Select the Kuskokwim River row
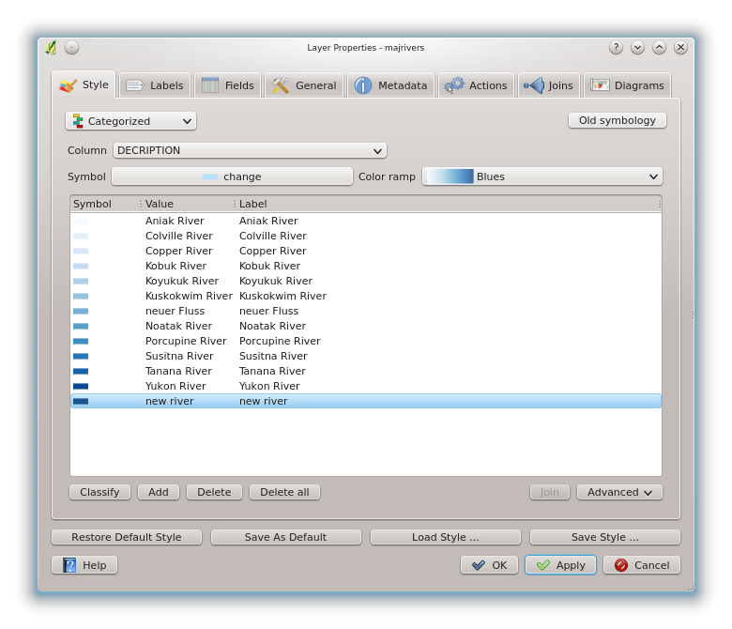732x629 pixels. (188, 296)
